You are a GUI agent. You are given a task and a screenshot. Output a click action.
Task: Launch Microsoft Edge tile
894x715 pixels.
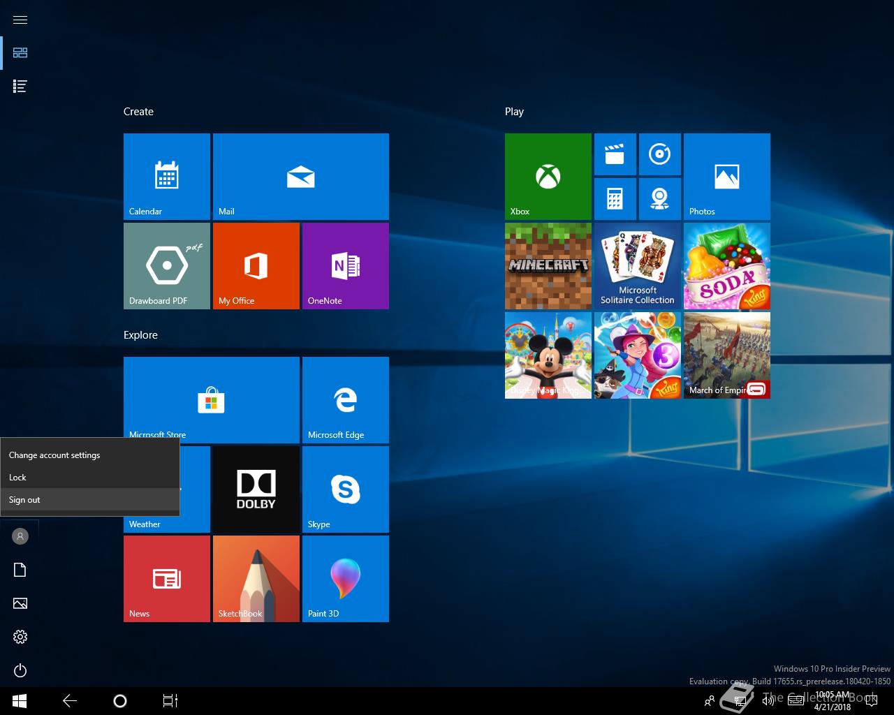(x=346, y=400)
